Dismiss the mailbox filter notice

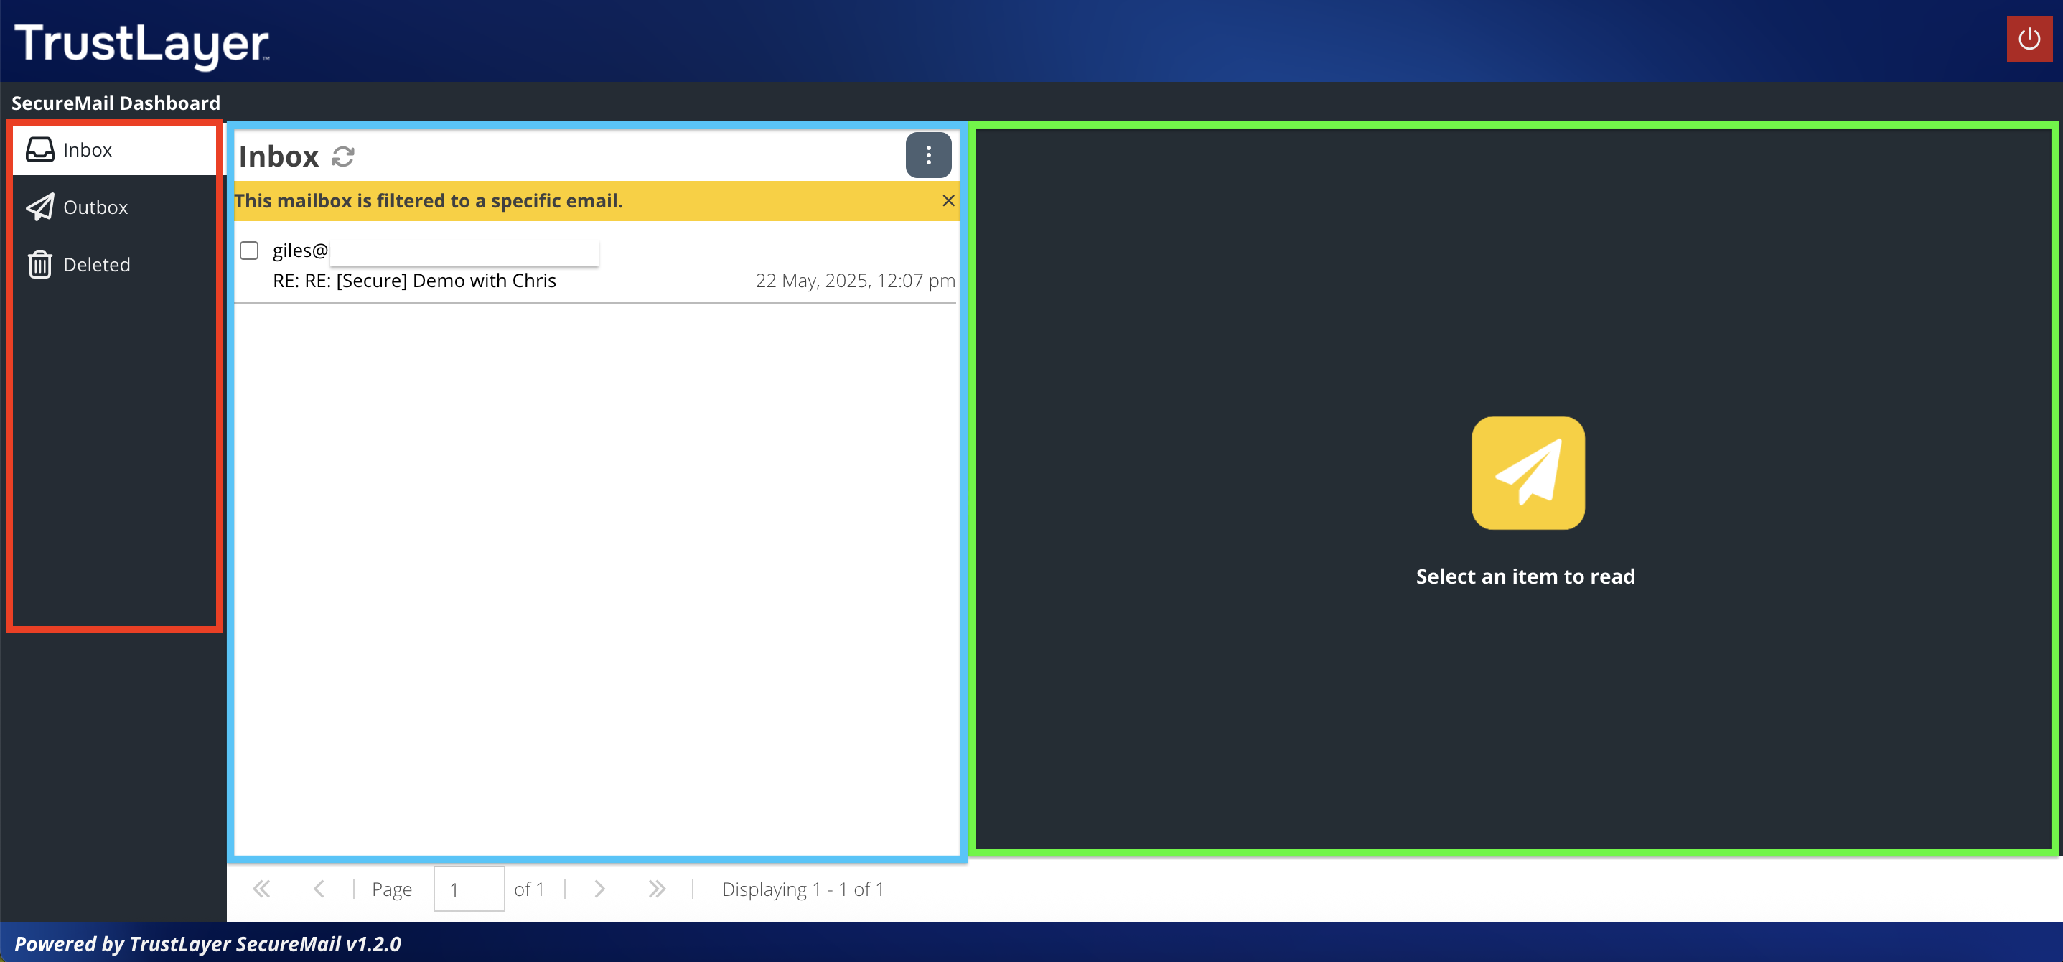click(x=948, y=201)
